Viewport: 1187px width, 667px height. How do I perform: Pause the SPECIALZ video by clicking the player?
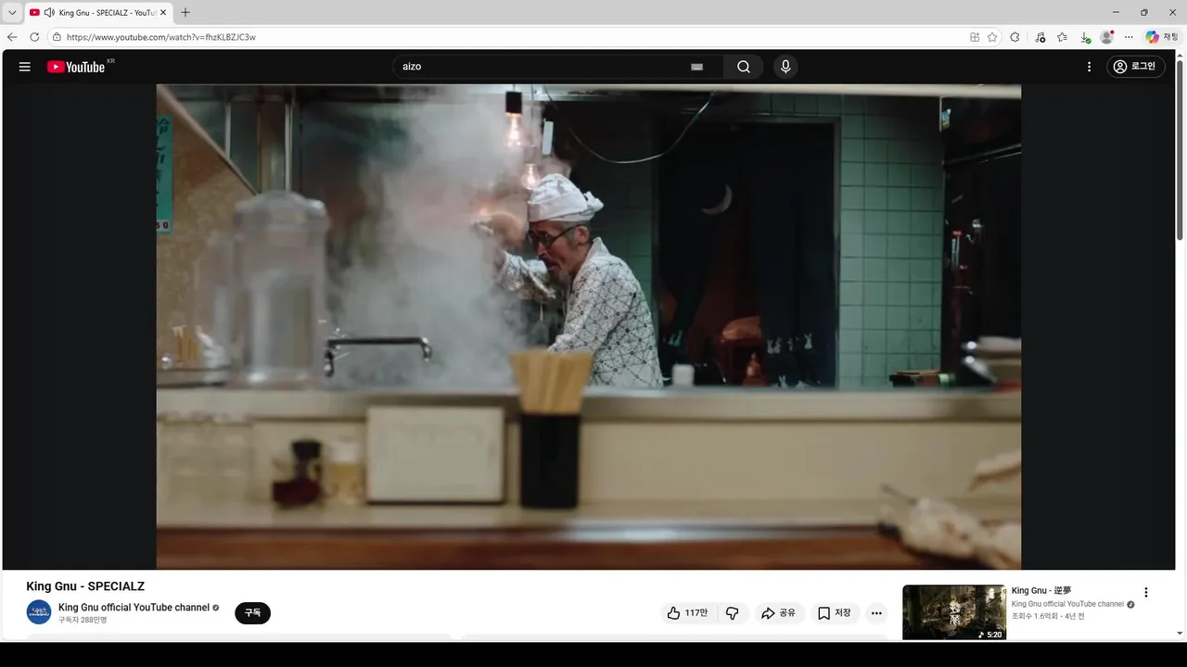tap(588, 326)
